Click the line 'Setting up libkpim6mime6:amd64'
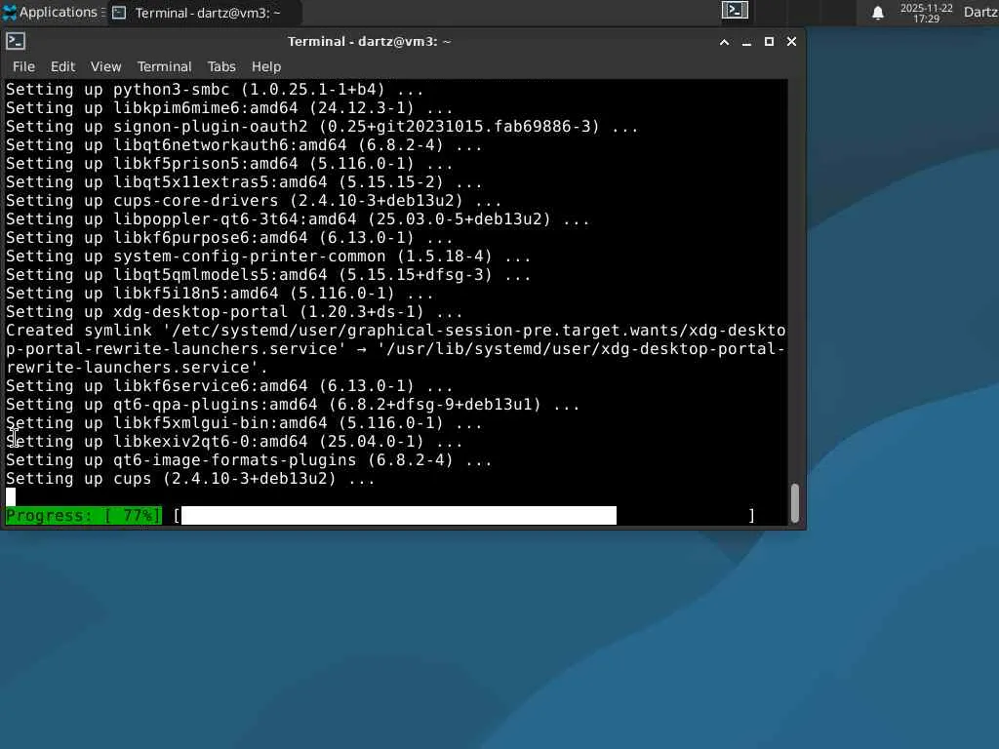Image resolution: width=999 pixels, height=749 pixels. pos(229,107)
